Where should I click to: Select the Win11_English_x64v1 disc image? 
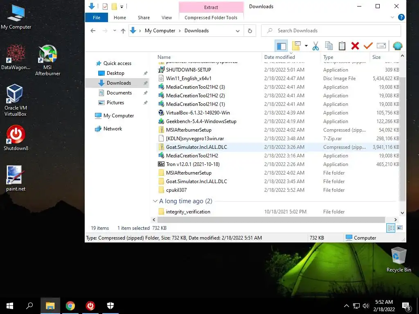point(189,78)
